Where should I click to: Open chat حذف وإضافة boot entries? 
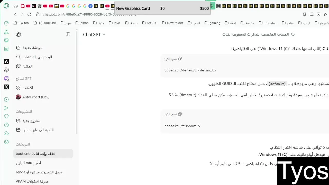pos(43,154)
